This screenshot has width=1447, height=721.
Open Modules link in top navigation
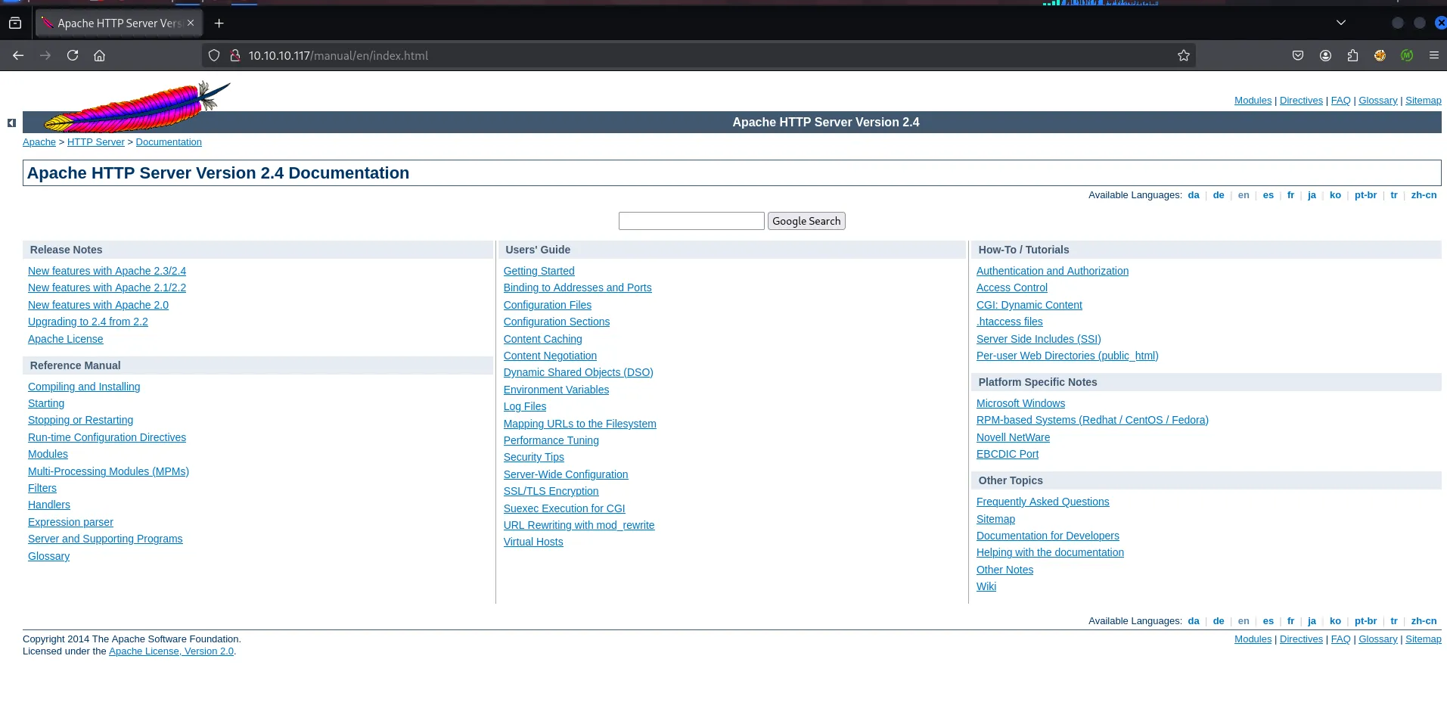pos(1253,101)
